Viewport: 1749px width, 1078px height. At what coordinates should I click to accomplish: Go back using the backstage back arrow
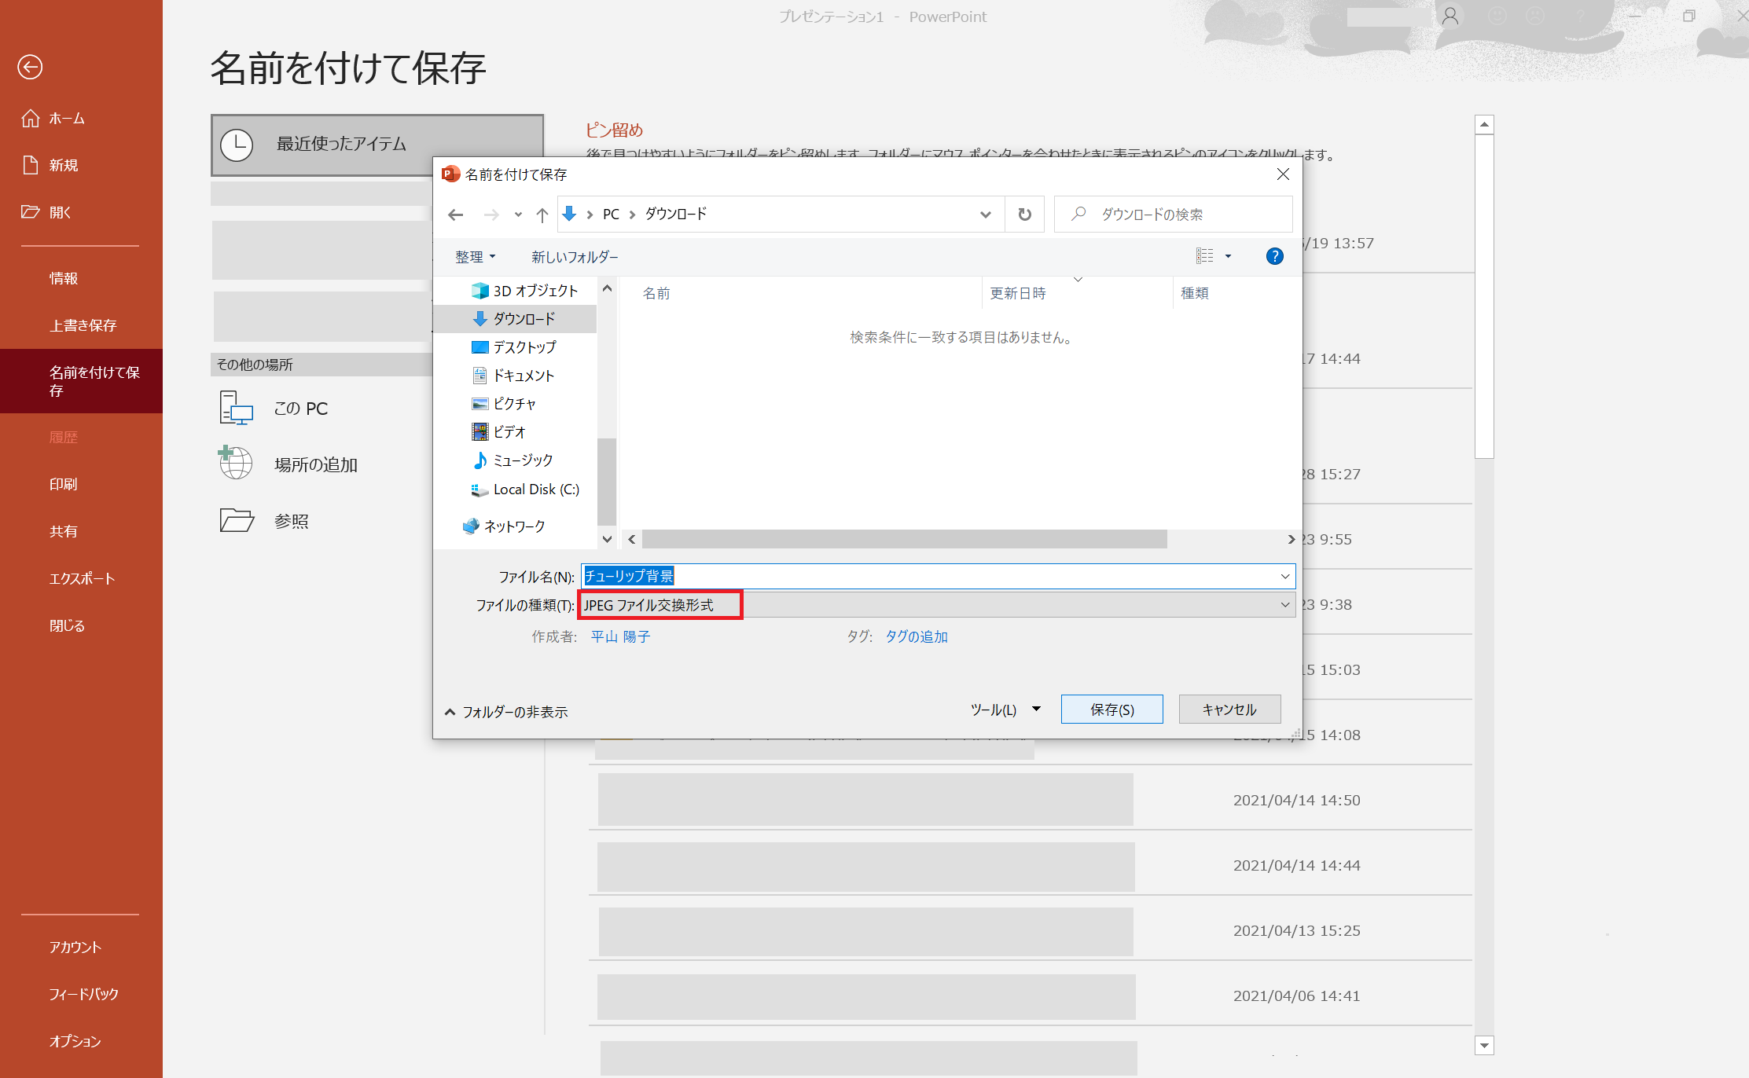point(30,67)
